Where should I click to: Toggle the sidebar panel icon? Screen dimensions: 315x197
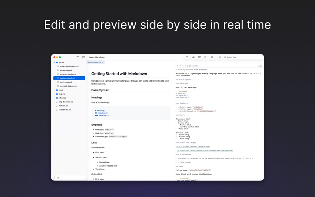click(x=84, y=57)
